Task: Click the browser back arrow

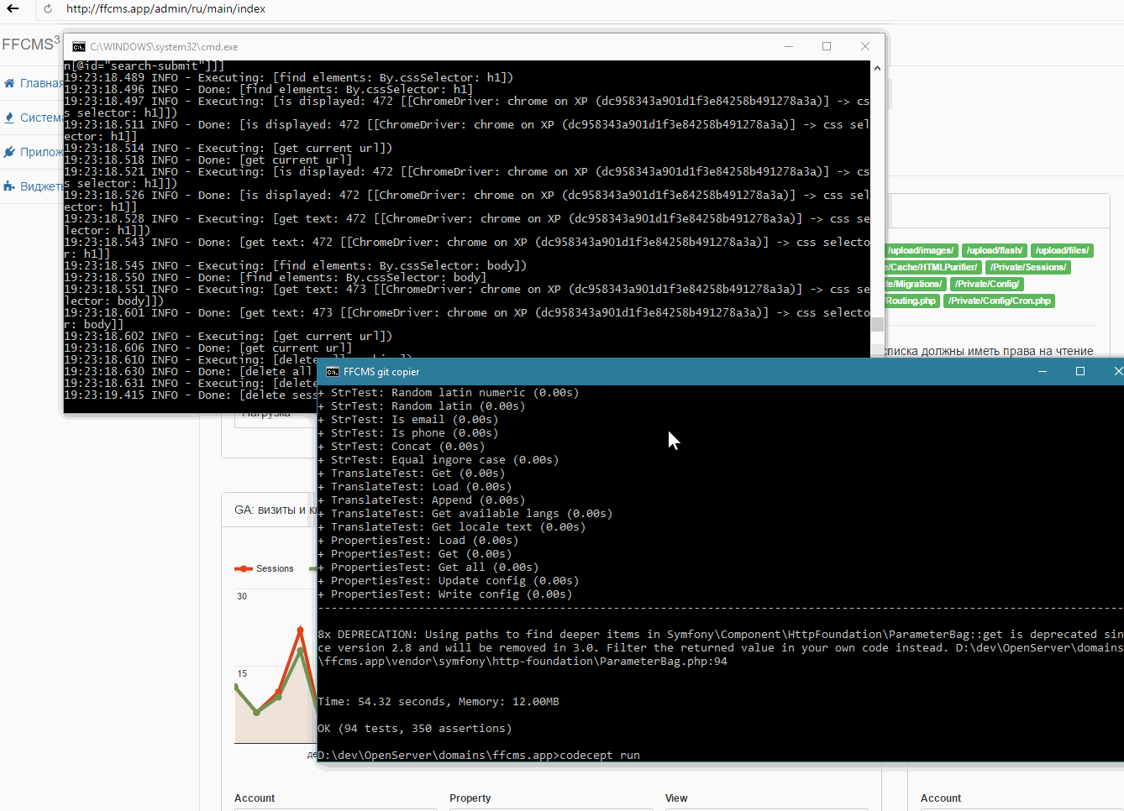Action: coord(13,9)
